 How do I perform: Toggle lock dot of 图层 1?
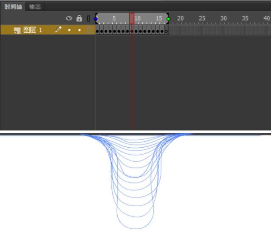click(79, 30)
